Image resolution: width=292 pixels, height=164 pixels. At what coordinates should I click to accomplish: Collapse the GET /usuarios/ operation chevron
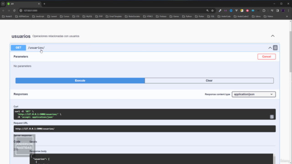click(x=270, y=48)
